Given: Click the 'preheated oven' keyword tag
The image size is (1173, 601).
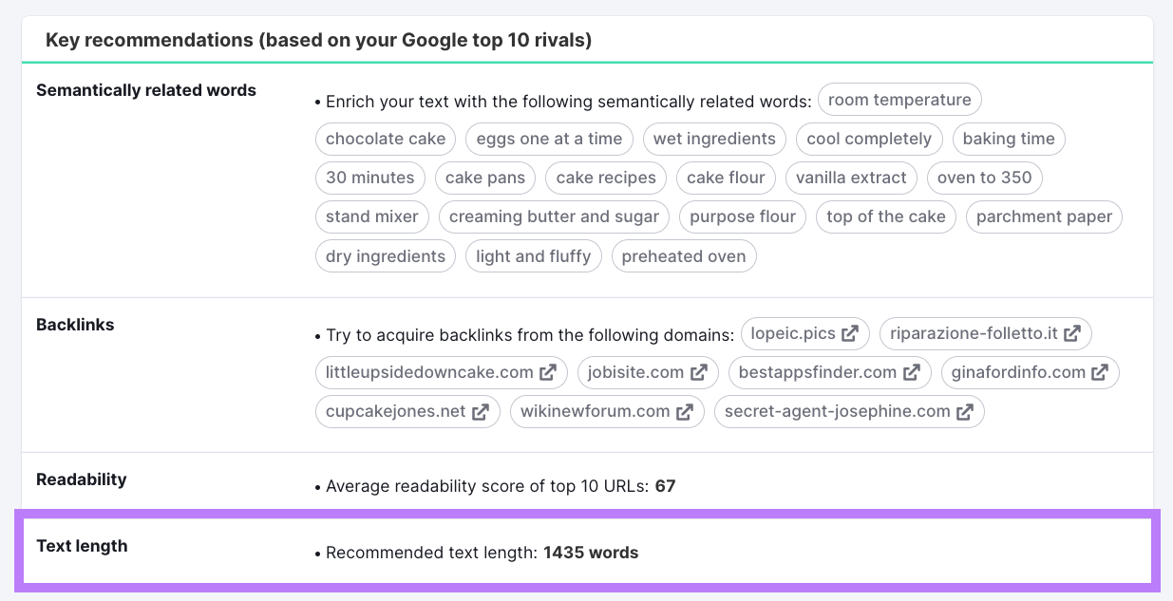Looking at the screenshot, I should coord(684,255).
